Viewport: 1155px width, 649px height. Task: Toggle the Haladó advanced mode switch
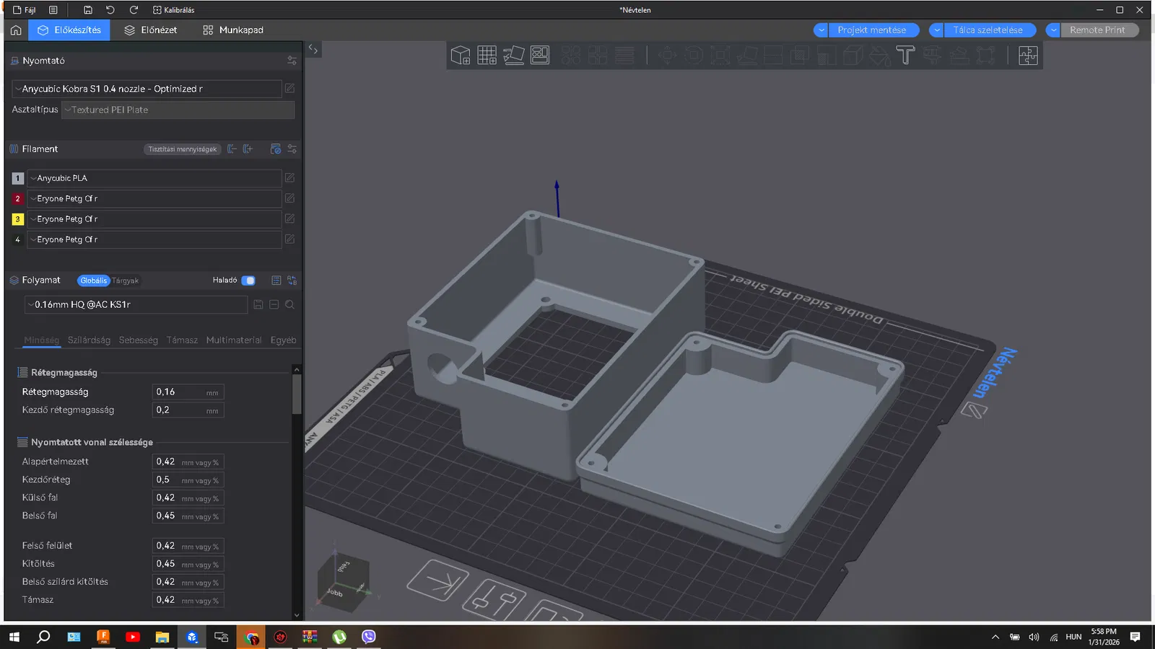tap(248, 281)
